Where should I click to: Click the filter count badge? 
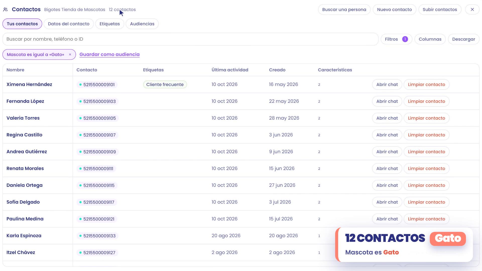click(405, 39)
